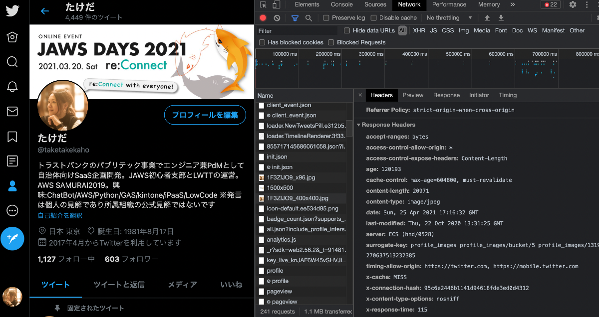This screenshot has height=317, width=599.
Task: Filter requests by JS
Action: pyautogui.click(x=433, y=30)
